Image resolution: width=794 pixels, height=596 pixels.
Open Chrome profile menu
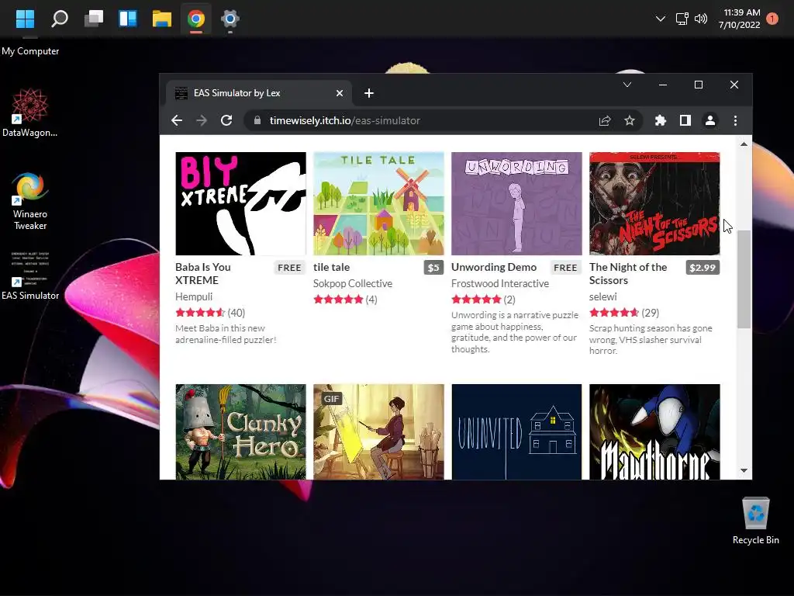point(710,120)
